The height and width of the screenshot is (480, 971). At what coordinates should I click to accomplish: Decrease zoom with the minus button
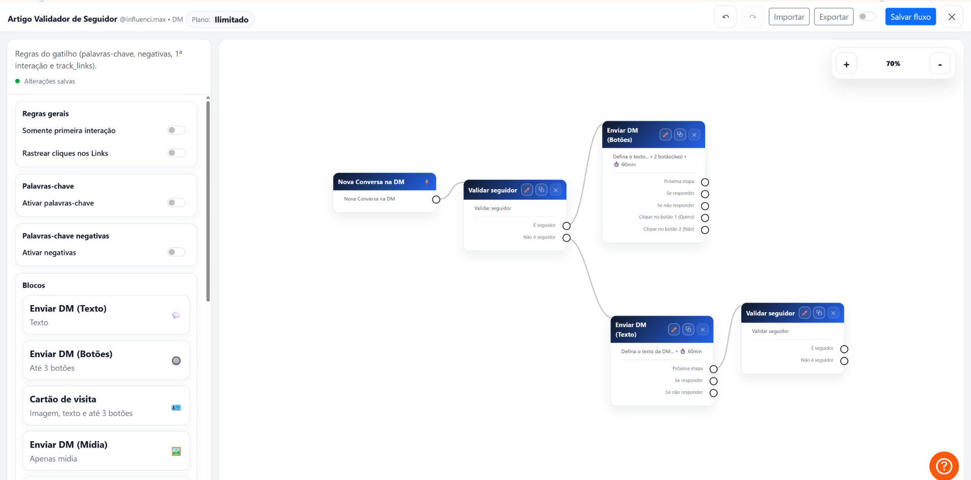tap(940, 64)
